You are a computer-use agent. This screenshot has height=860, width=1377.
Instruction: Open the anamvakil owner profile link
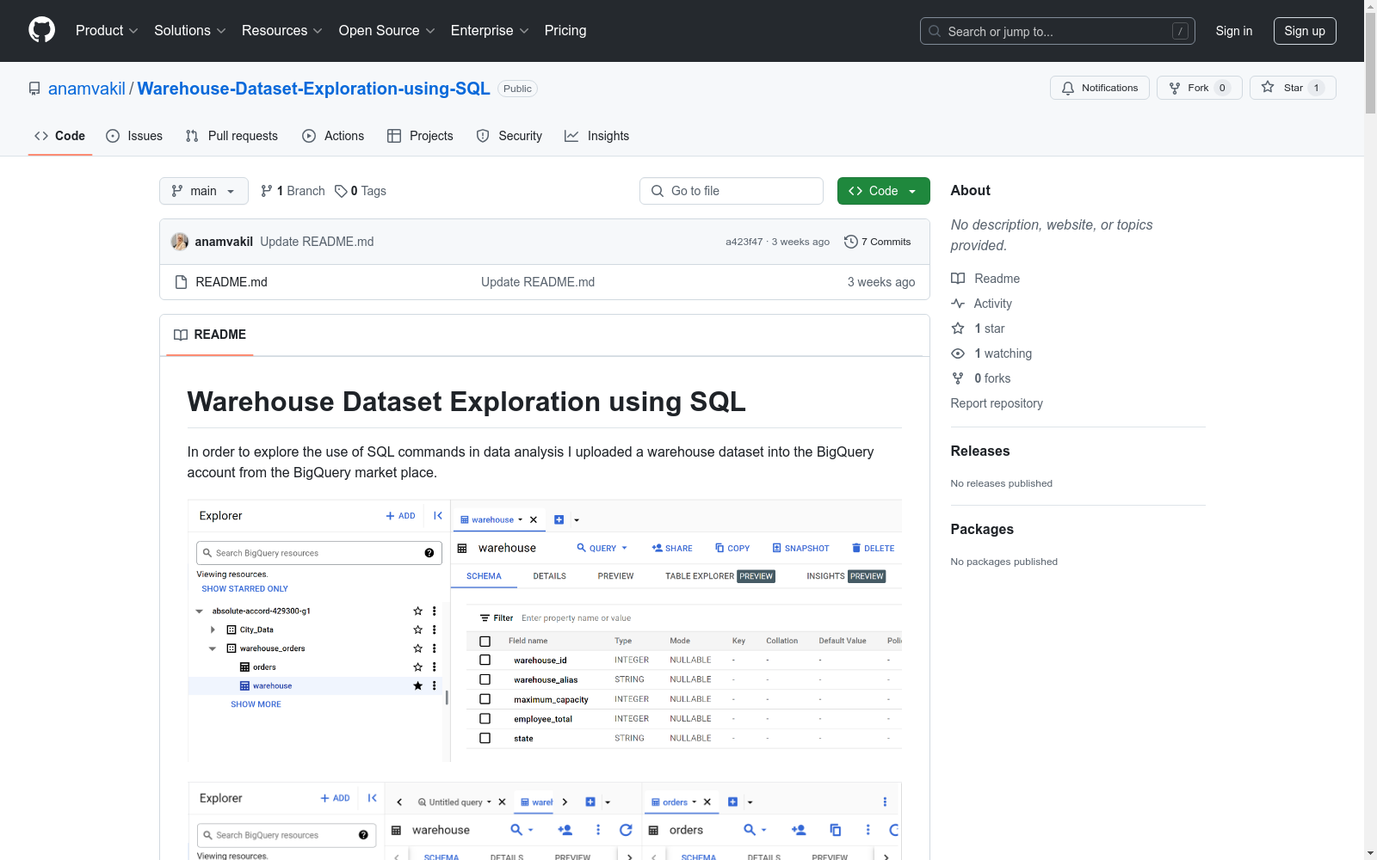87,89
